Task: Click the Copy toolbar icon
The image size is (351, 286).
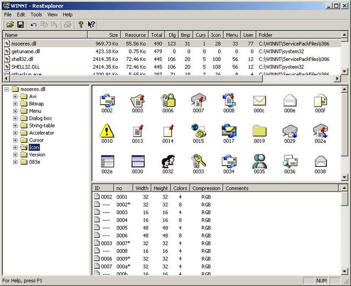Action: [x=44, y=25]
